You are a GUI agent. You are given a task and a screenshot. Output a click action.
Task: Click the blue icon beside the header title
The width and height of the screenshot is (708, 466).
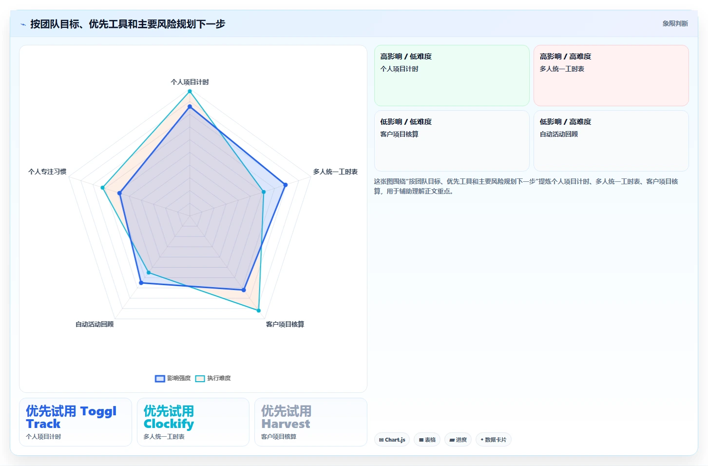tap(23, 24)
